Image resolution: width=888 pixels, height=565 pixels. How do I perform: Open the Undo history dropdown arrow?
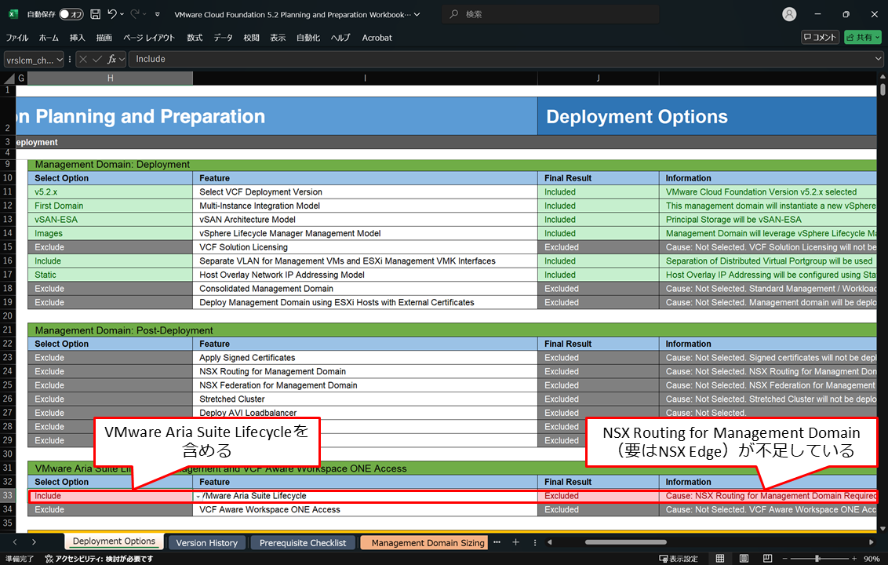click(x=122, y=14)
